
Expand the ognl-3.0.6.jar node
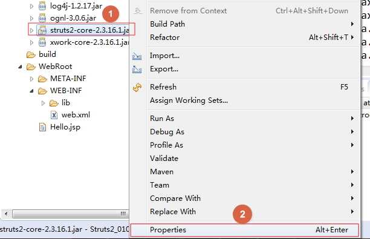(31, 18)
